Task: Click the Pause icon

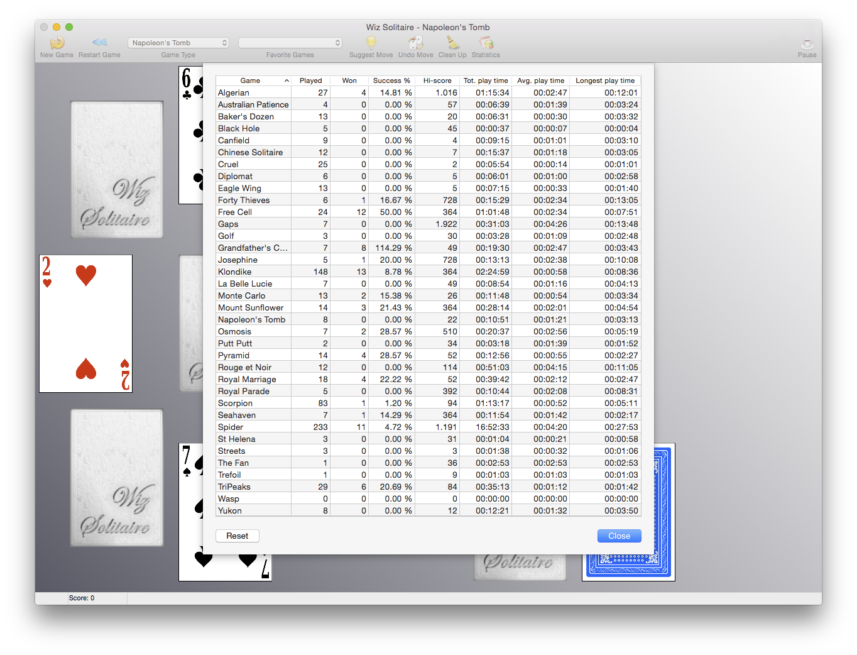Action: (x=807, y=44)
